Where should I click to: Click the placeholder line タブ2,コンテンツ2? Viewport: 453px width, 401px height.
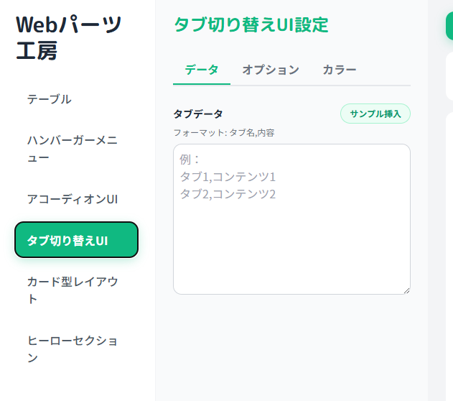click(228, 194)
